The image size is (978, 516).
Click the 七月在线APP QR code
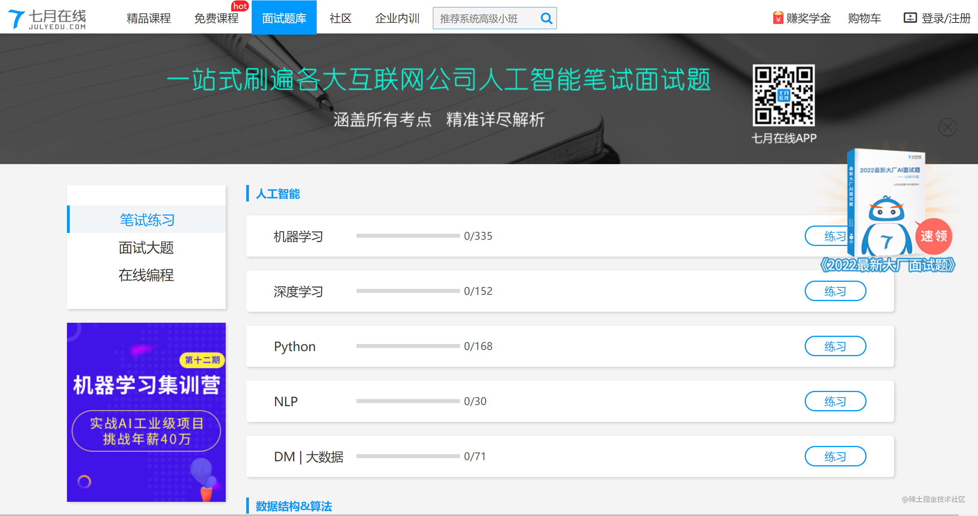coord(783,95)
